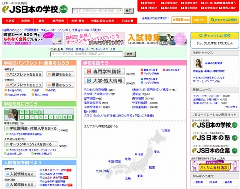Select the 高3生向け link in red header box
240x189 pixels.
point(189,8)
